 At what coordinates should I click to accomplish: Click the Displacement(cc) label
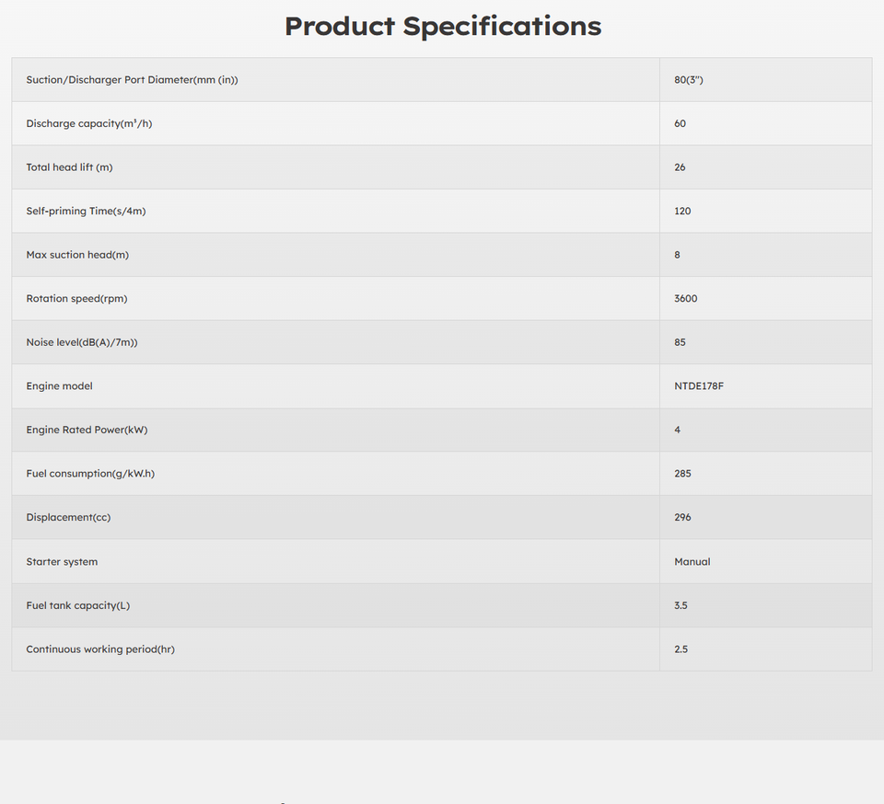[x=68, y=517]
